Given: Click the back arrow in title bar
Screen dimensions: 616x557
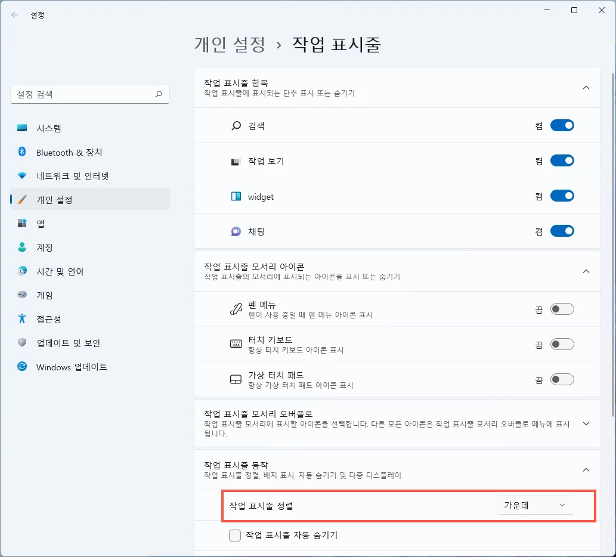Looking at the screenshot, I should (15, 15).
